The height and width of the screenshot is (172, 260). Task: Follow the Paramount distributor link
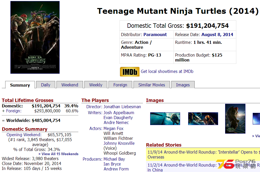click(155, 35)
